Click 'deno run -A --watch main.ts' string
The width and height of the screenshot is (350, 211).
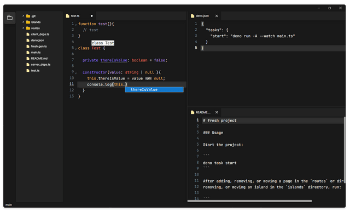click(262, 36)
